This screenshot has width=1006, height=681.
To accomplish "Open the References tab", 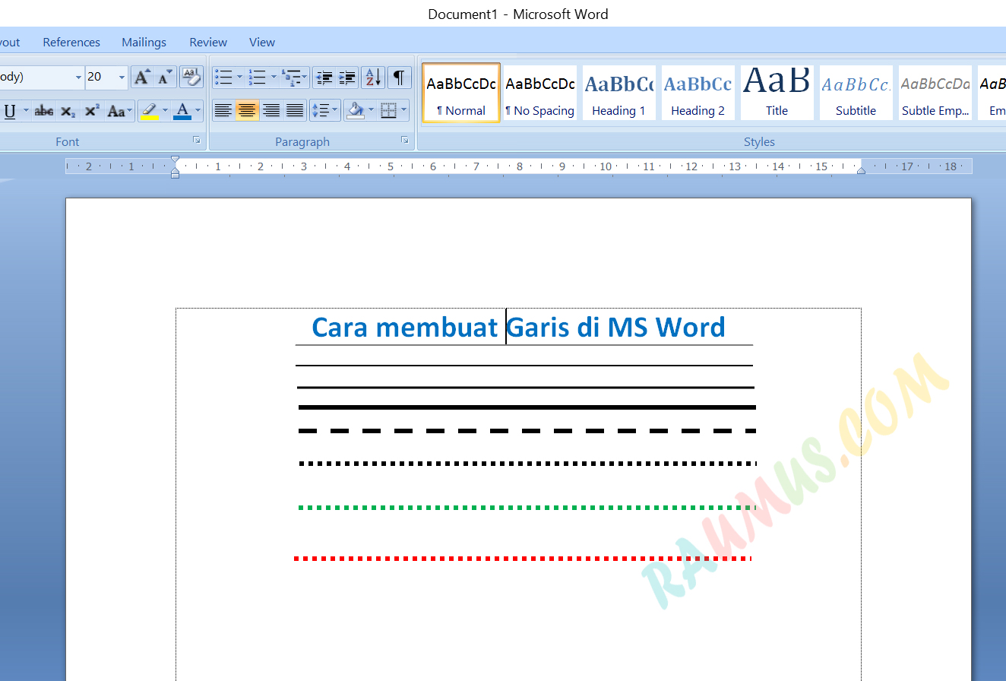I will pos(71,43).
